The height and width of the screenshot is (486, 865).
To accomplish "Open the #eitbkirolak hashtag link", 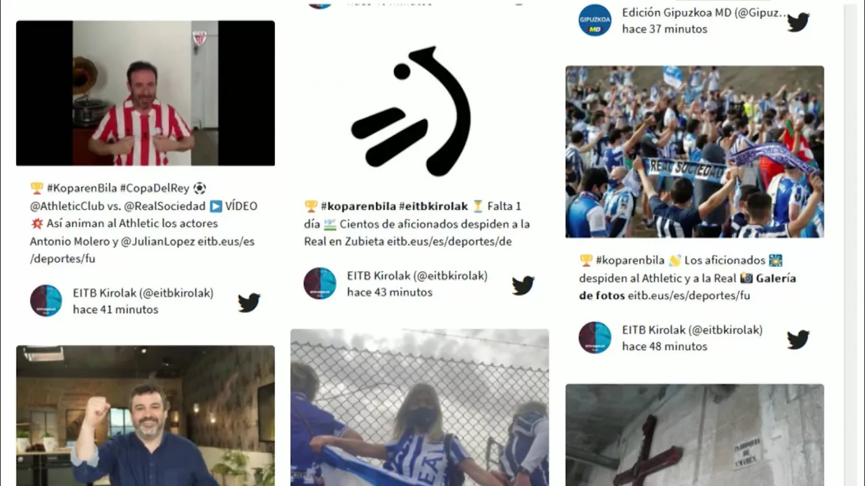I will 433,206.
